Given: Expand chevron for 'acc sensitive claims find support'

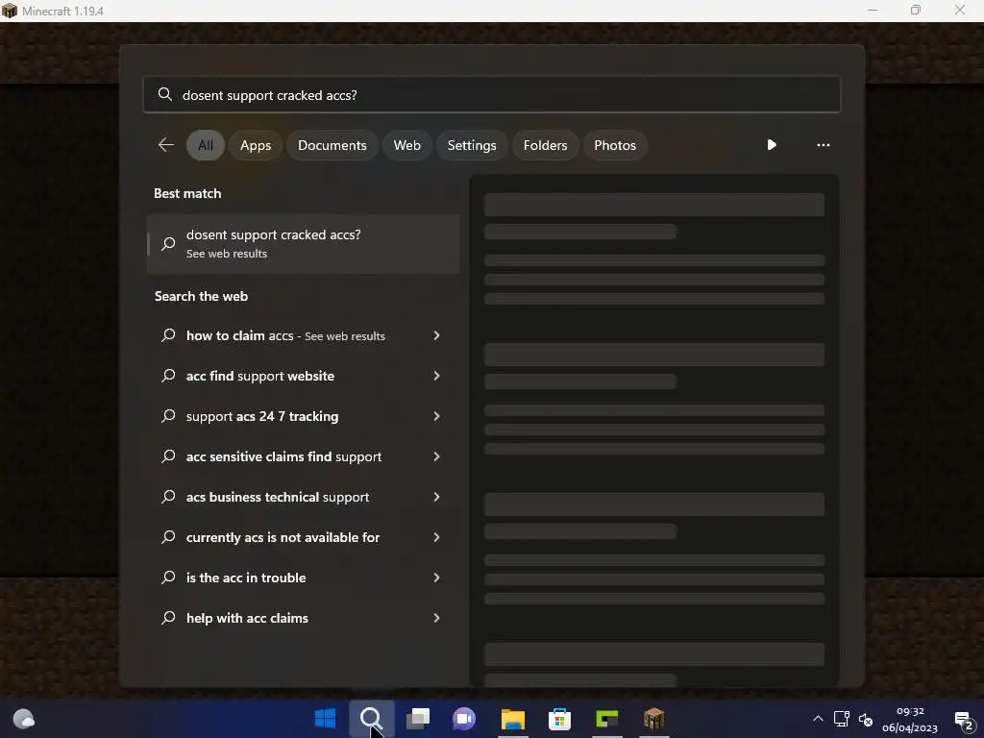Looking at the screenshot, I should pos(437,456).
